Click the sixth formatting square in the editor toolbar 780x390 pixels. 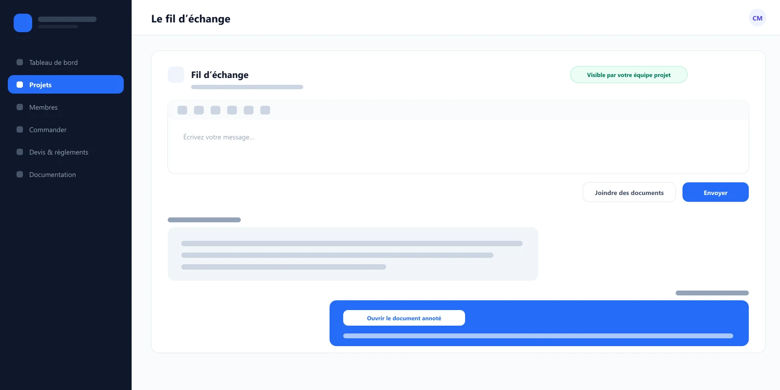(265, 110)
